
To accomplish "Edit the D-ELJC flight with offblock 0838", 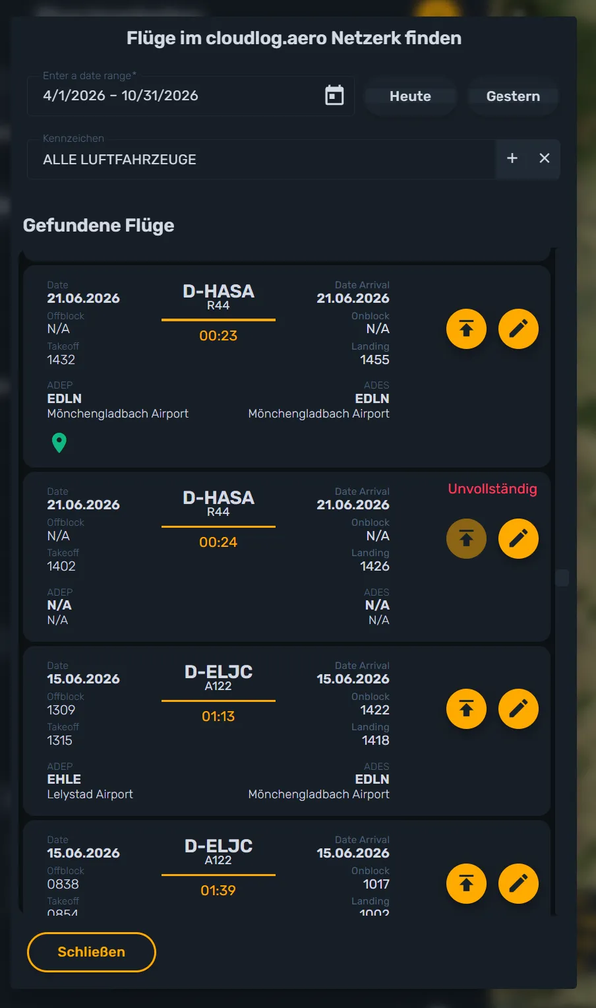I will tap(518, 883).
